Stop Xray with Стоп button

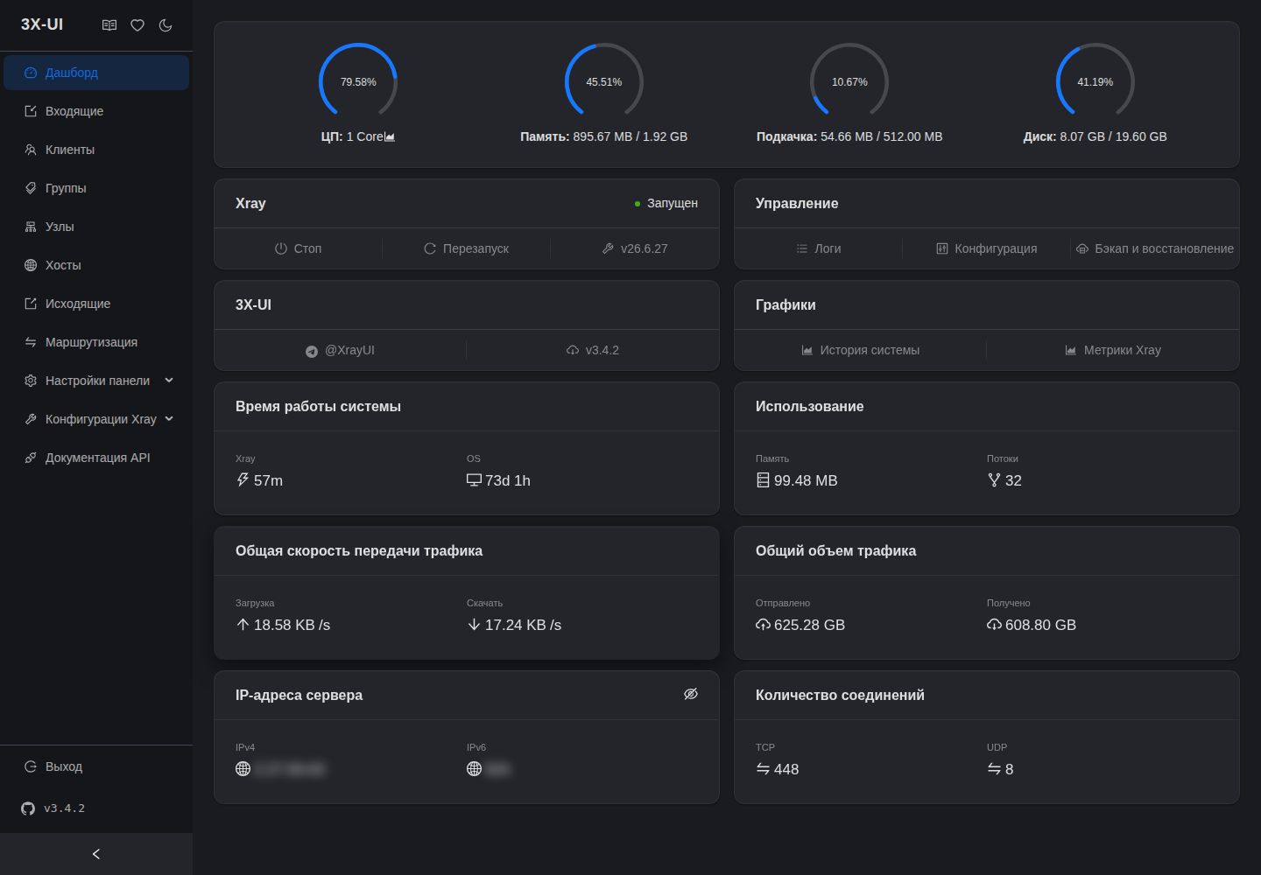[298, 248]
